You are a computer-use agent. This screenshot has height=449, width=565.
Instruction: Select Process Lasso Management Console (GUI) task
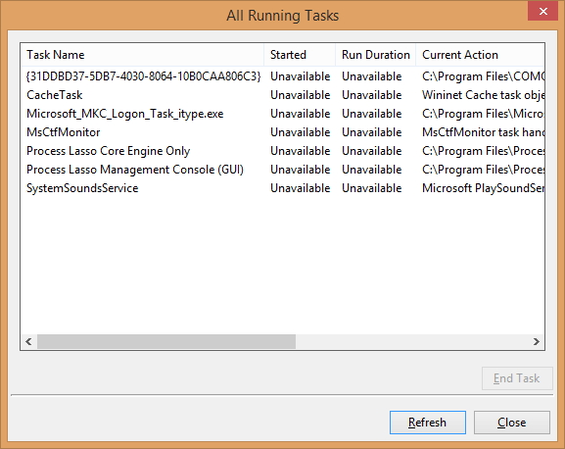(282, 170)
